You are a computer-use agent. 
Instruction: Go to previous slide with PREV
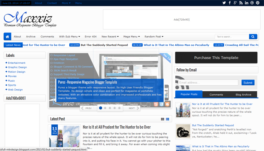(86, 108)
